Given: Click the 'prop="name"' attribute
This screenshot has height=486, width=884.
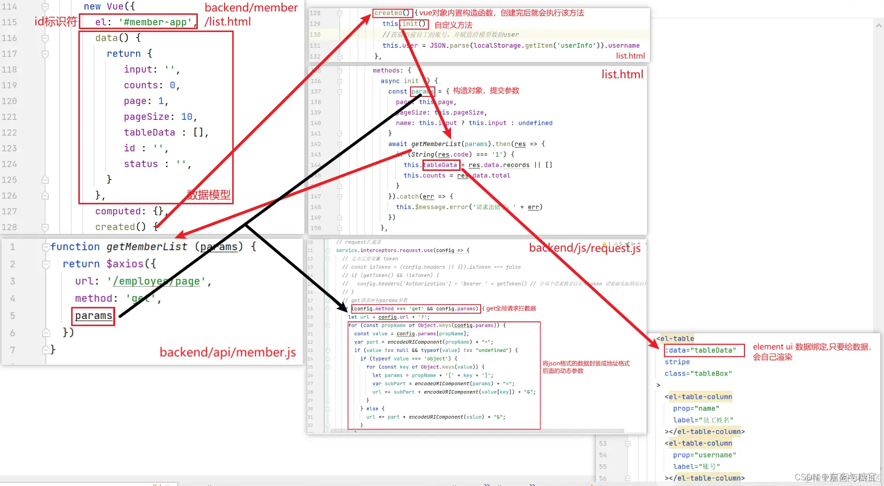Looking at the screenshot, I should click(x=696, y=409).
